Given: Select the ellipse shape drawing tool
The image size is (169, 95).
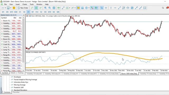Looking at the screenshot, I should click(128, 8).
